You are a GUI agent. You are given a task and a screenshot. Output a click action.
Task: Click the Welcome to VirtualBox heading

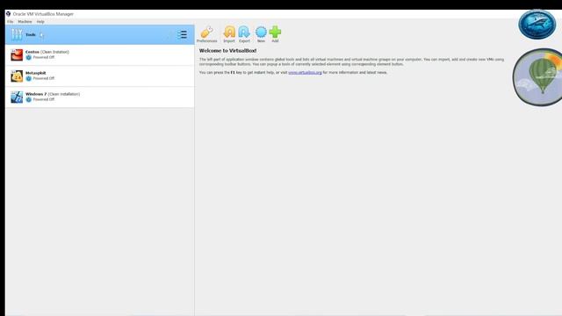228,51
